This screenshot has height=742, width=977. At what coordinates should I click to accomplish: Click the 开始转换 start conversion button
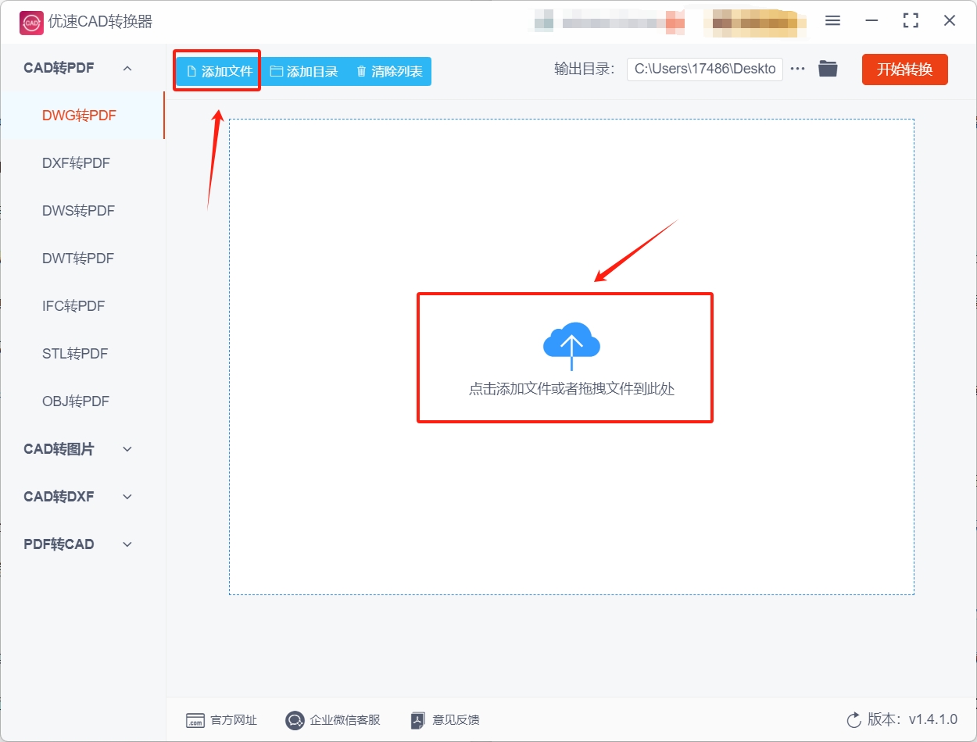[904, 69]
